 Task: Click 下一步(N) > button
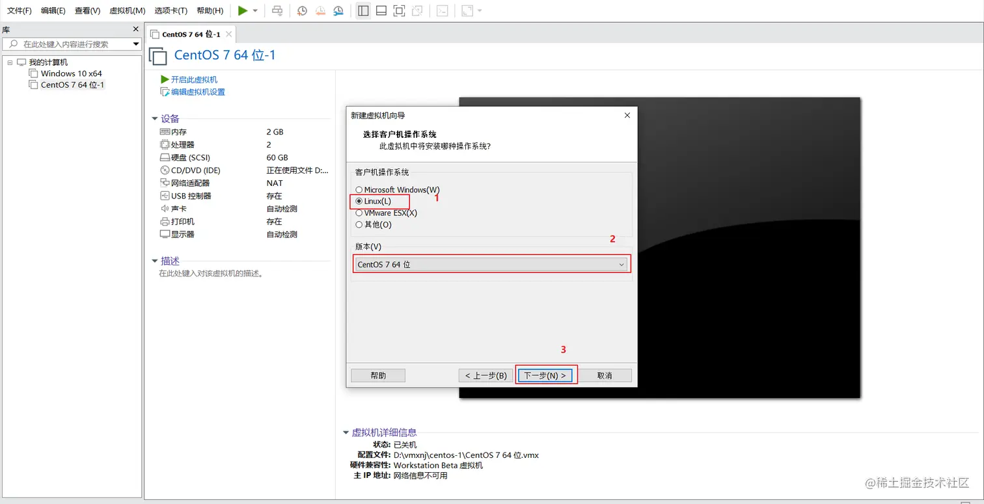pos(545,375)
